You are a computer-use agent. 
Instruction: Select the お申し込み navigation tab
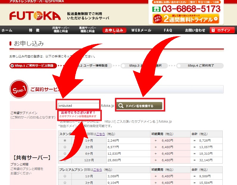114,30
